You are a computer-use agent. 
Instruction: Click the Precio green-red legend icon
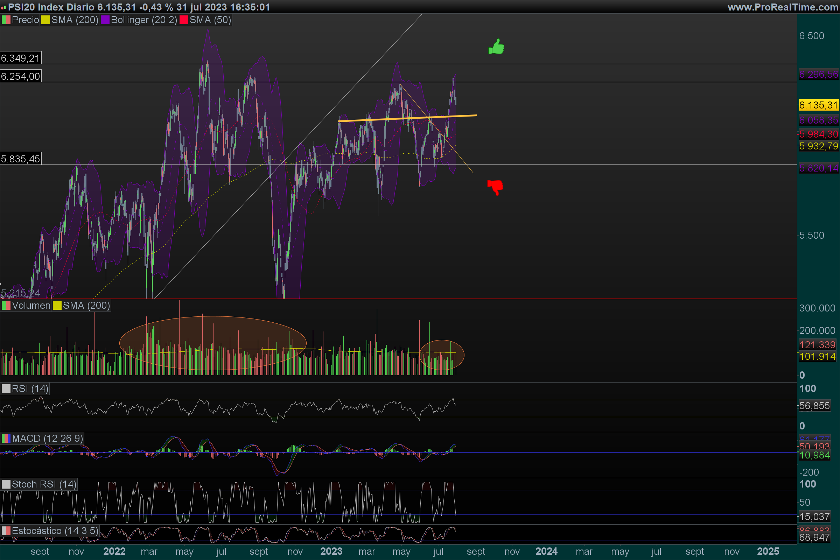(x=6, y=20)
